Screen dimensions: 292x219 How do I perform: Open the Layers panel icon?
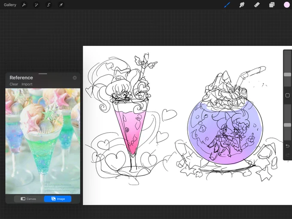272,5
